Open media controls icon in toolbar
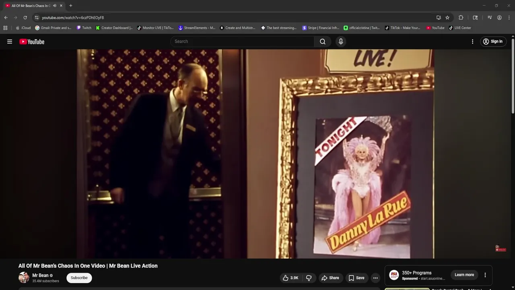The height and width of the screenshot is (290, 515). pyautogui.click(x=490, y=18)
